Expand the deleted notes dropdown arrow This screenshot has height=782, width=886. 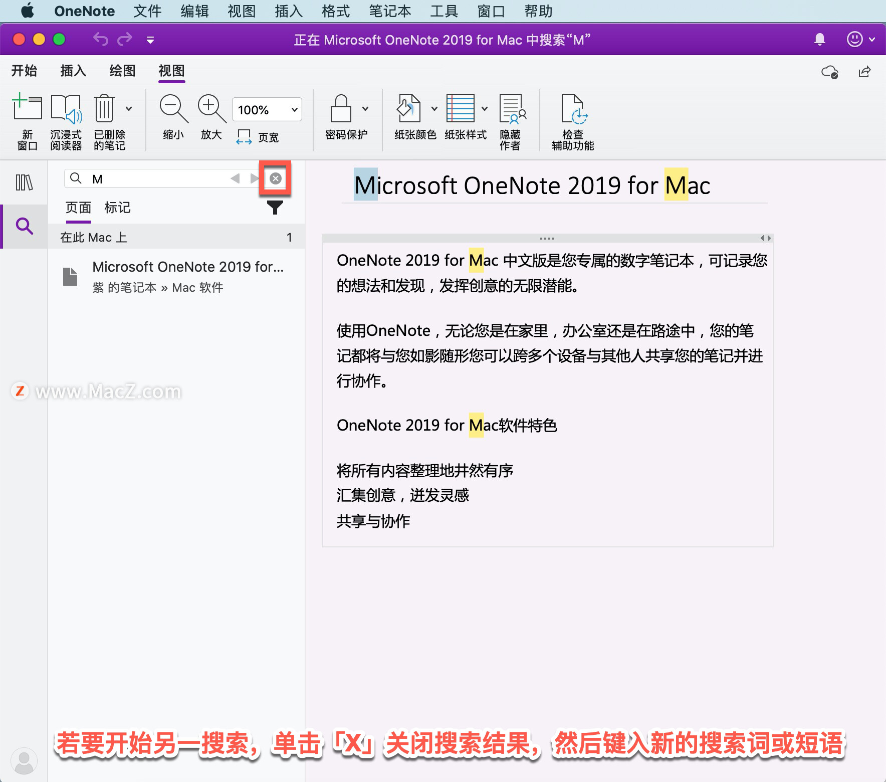click(129, 108)
